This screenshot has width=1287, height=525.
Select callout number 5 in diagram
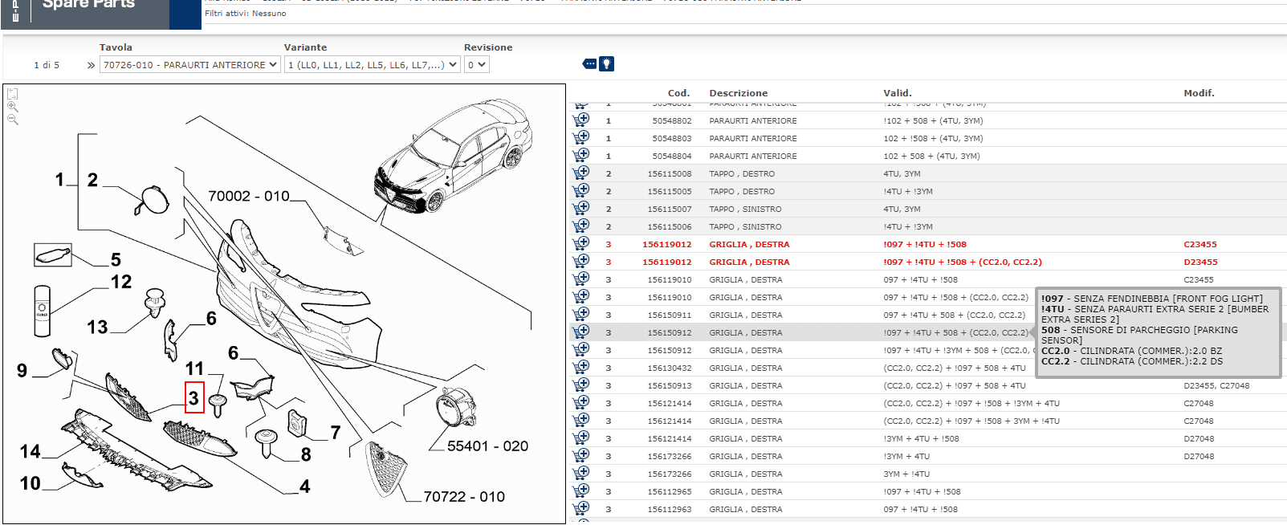(116, 260)
